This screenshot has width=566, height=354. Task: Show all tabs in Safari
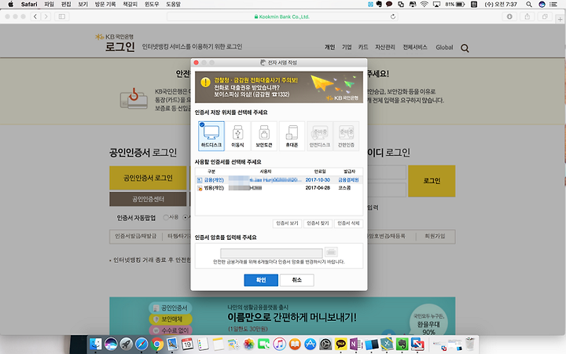click(x=545, y=17)
